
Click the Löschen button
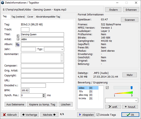(x=65, y=104)
